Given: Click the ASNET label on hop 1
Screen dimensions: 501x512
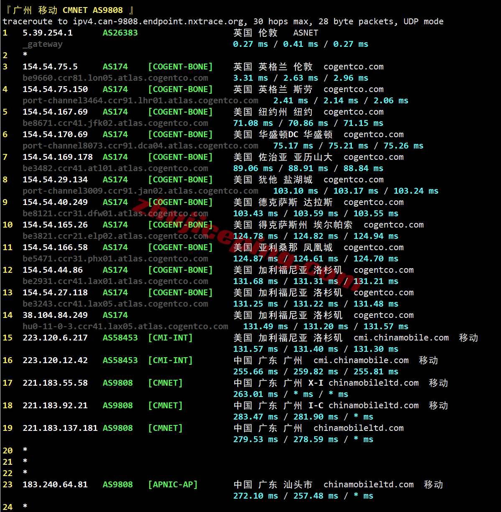Looking at the screenshot, I should (x=306, y=33).
